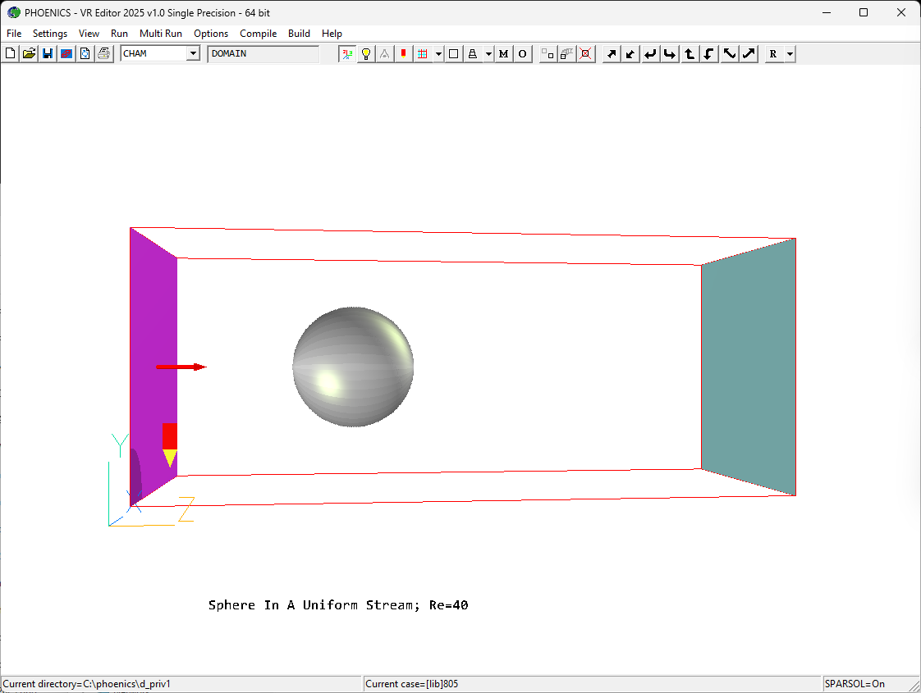The height and width of the screenshot is (693, 921).
Task: Save the current case
Action: coord(47,53)
